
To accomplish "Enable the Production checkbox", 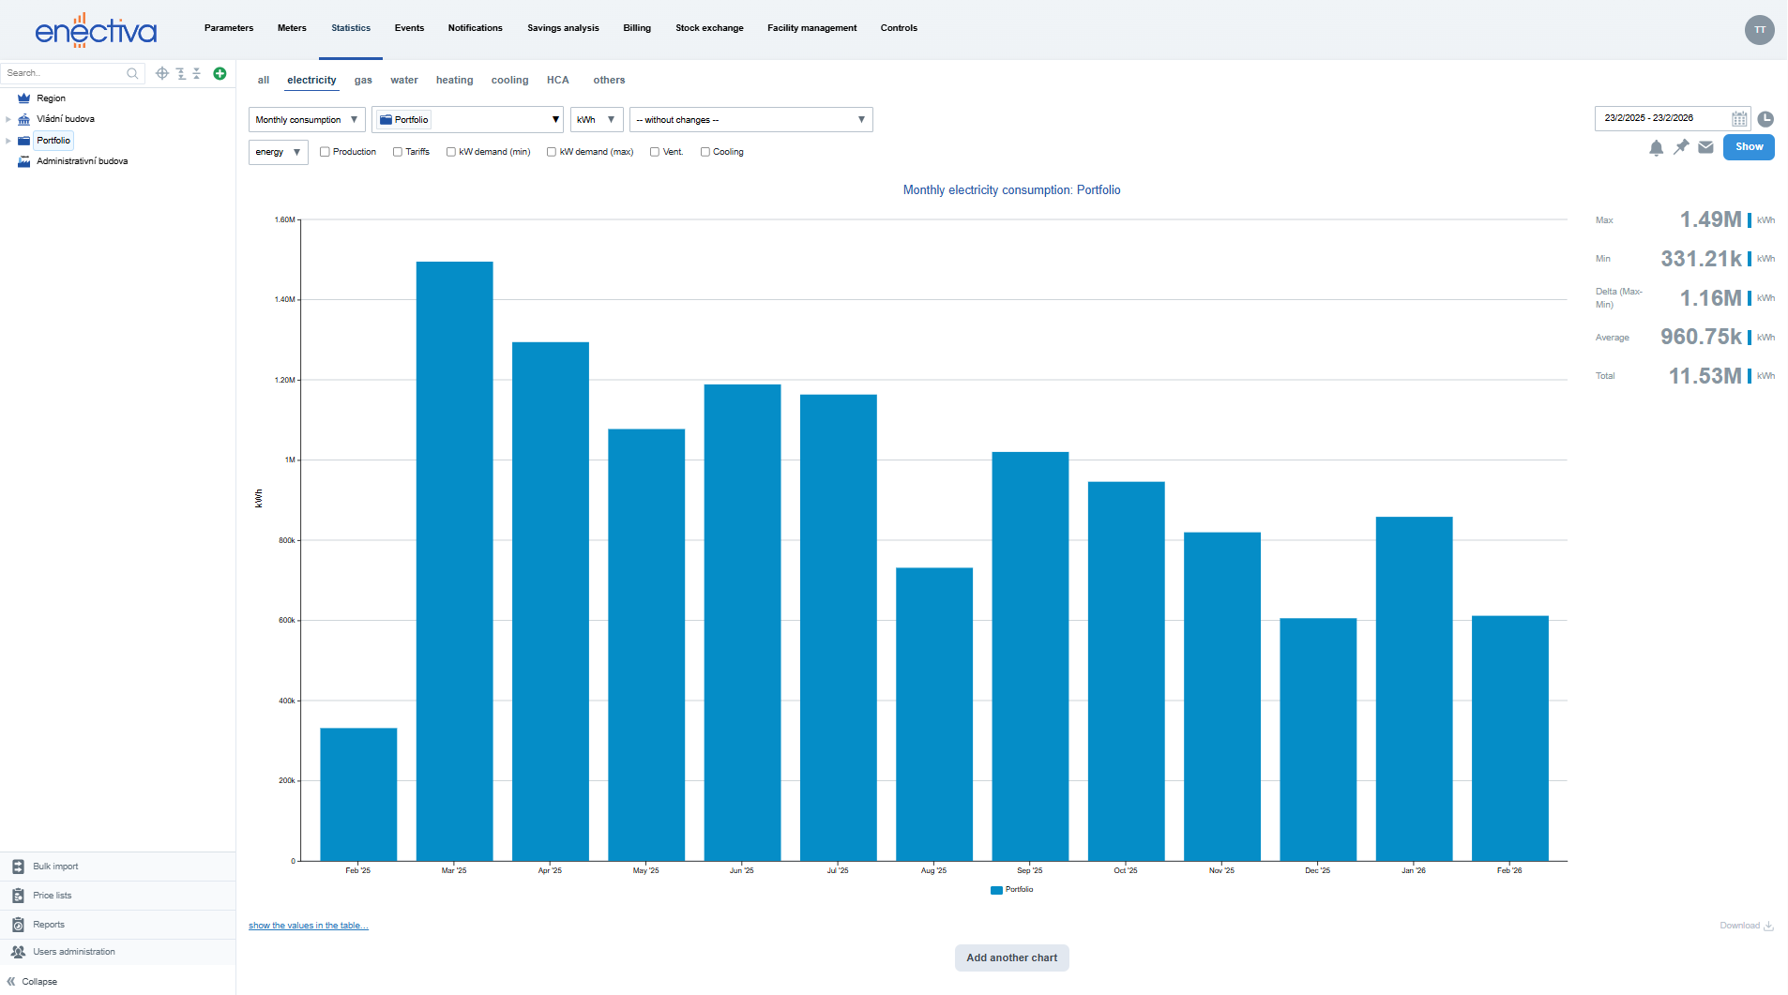I will pyautogui.click(x=325, y=152).
